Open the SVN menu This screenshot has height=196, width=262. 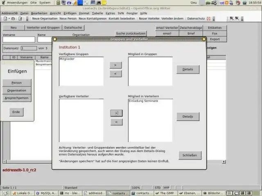coord(121,13)
